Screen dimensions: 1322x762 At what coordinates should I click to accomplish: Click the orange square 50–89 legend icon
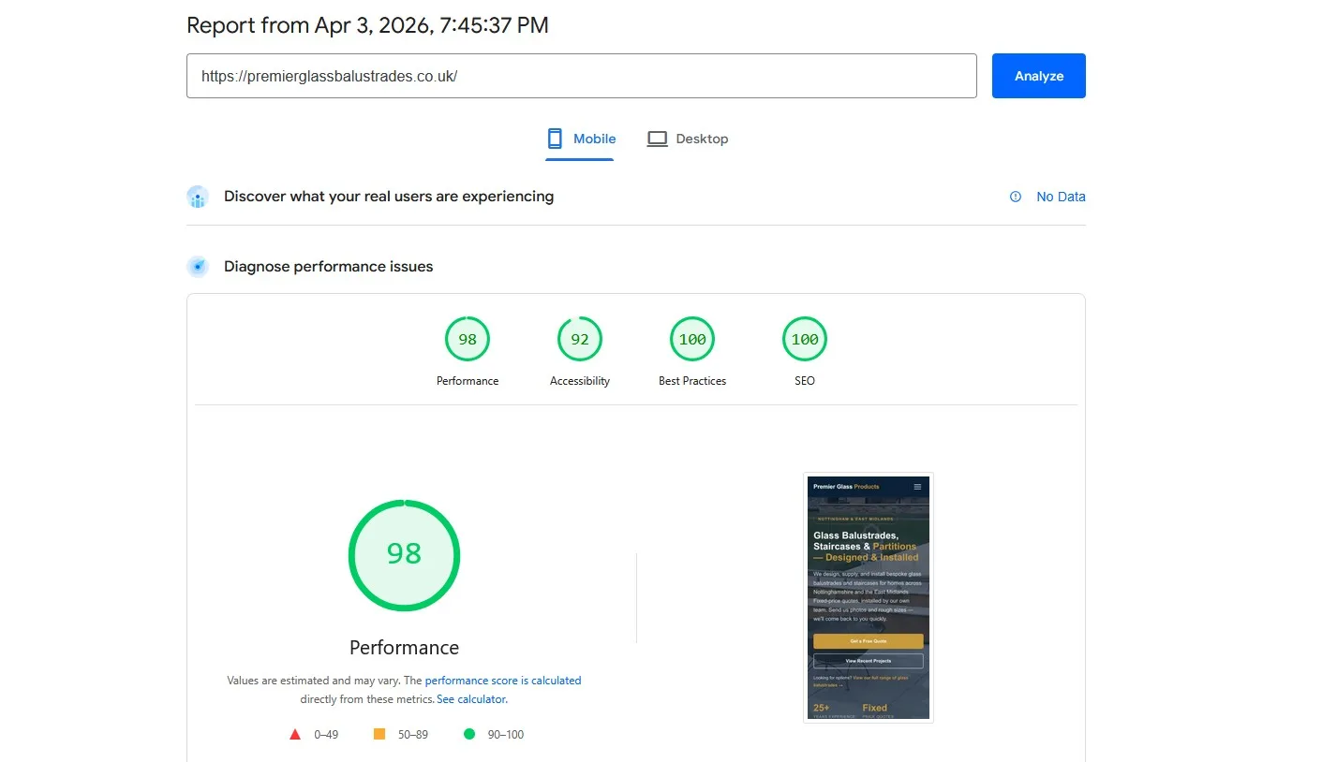(379, 735)
